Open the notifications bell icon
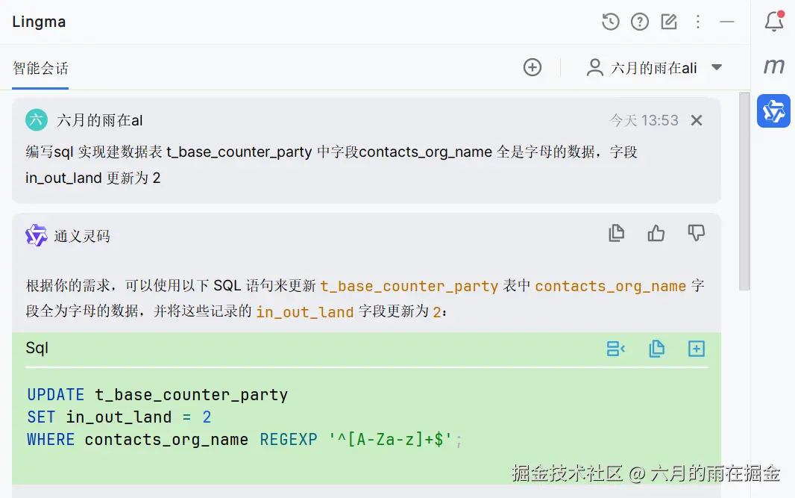795x498 pixels. (774, 22)
